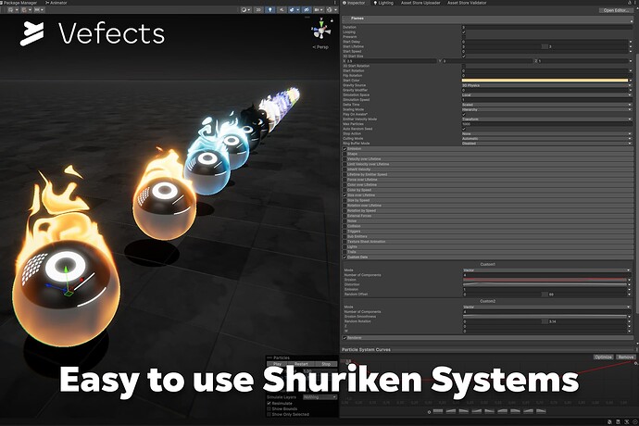Click Optimize in Particle System Curves
Image resolution: width=639 pixels, height=426 pixels.
(x=603, y=357)
